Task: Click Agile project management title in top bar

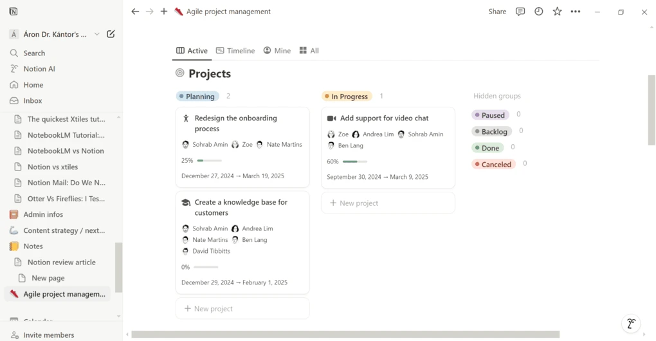Action: pyautogui.click(x=228, y=12)
